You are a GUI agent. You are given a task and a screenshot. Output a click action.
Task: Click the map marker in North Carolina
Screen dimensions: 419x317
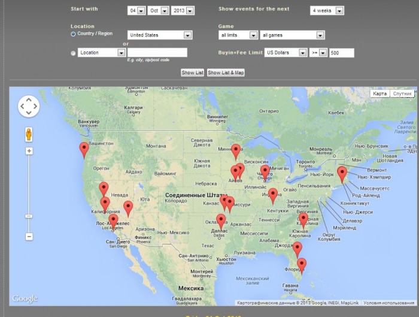[x=303, y=221]
